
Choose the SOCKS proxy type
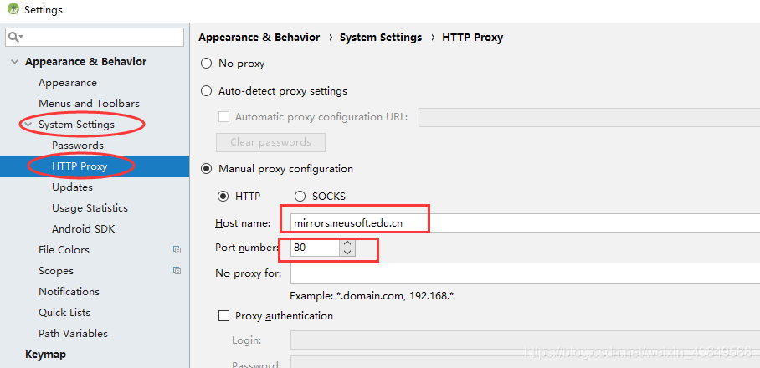point(300,197)
